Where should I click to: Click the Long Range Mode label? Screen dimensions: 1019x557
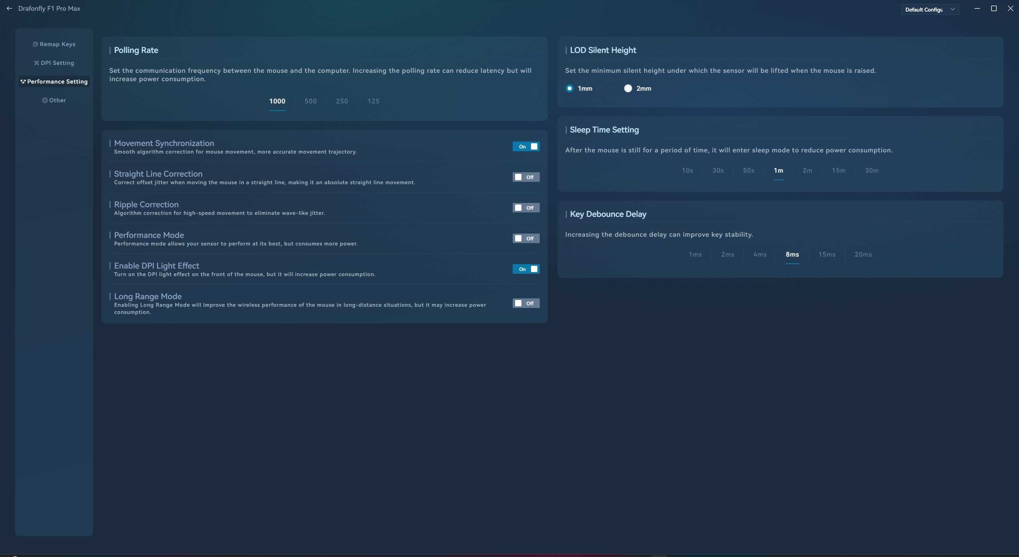point(148,296)
